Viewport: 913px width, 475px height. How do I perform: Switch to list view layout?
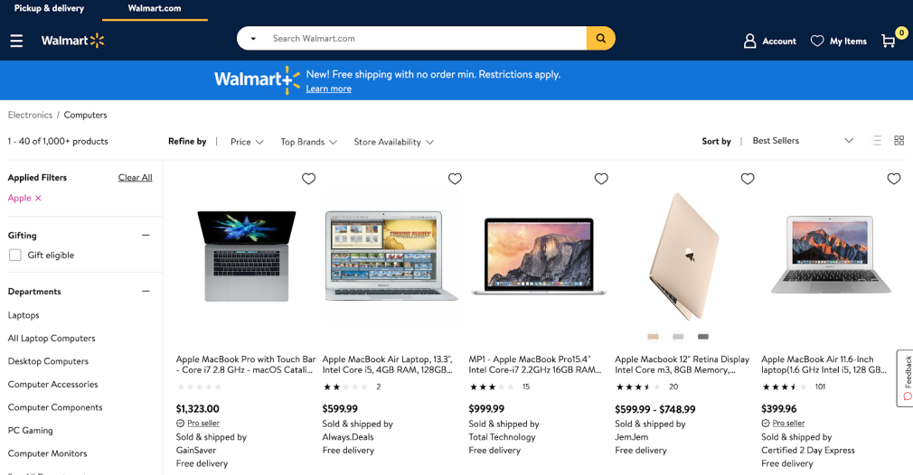tap(876, 141)
